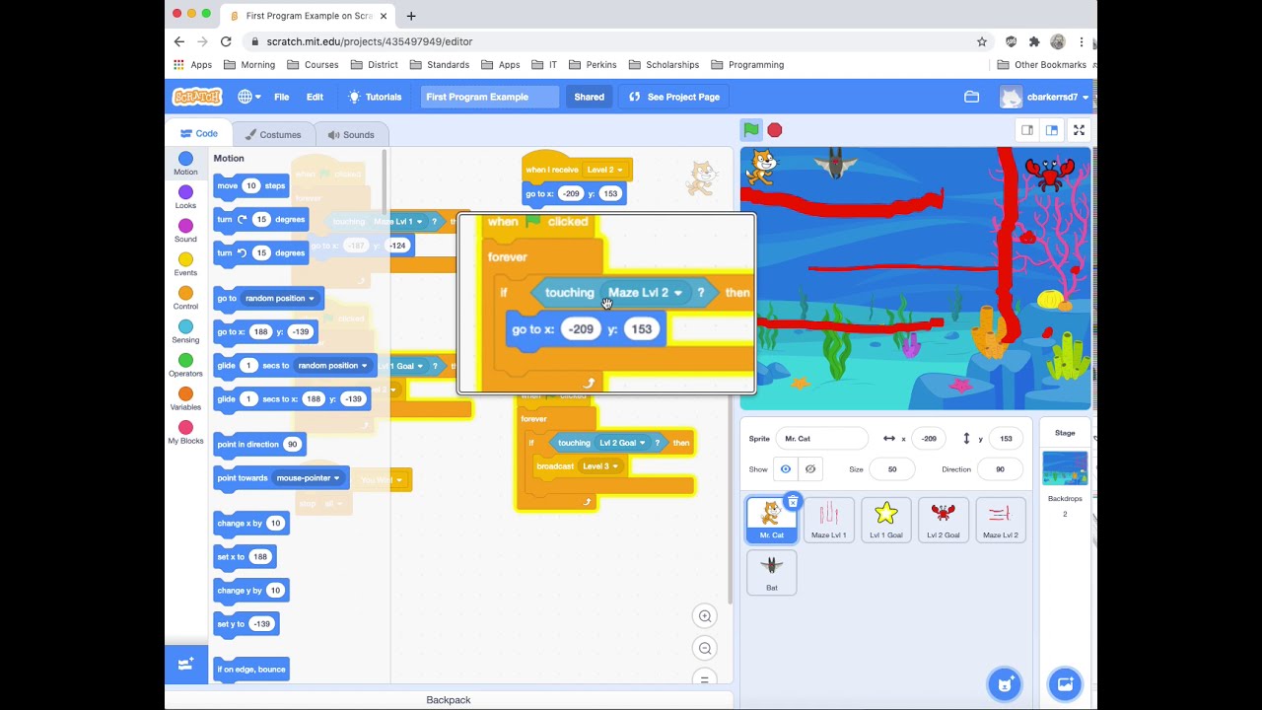
Task: Open the Tutorials link
Action: pyautogui.click(x=375, y=97)
